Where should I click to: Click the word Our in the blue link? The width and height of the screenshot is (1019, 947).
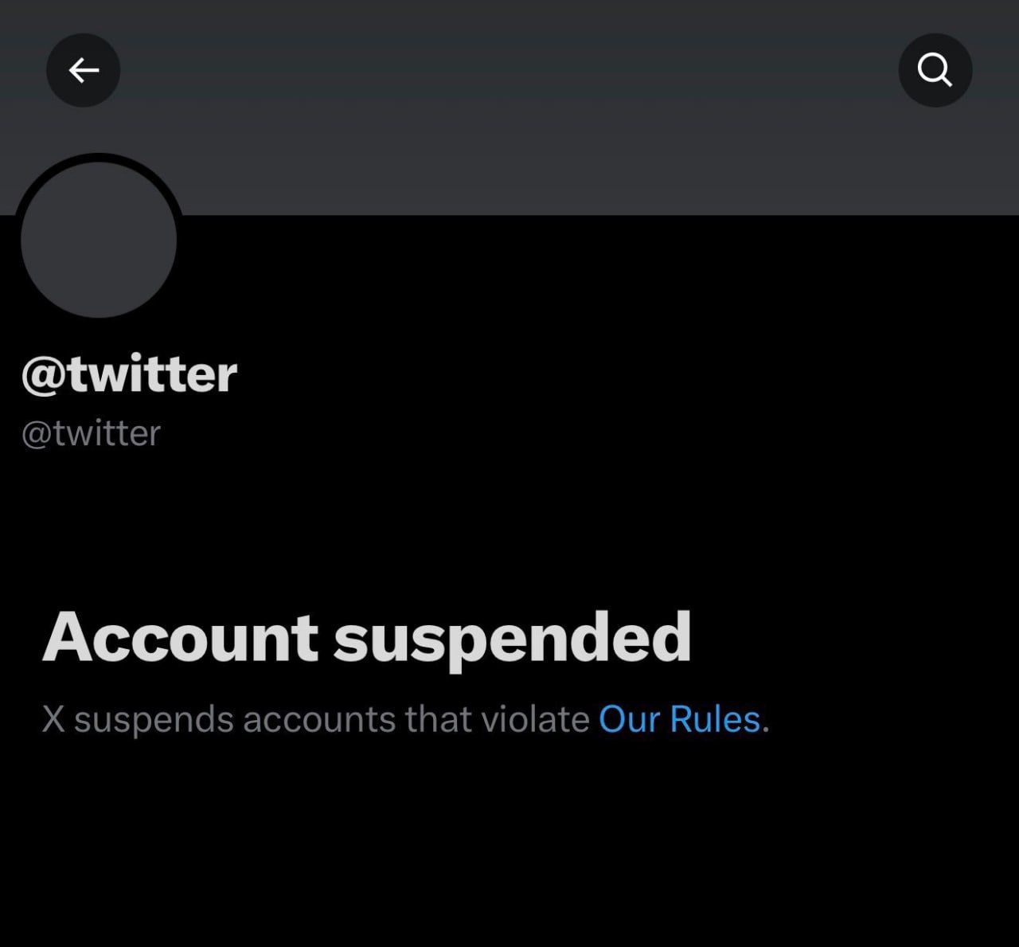click(x=629, y=719)
